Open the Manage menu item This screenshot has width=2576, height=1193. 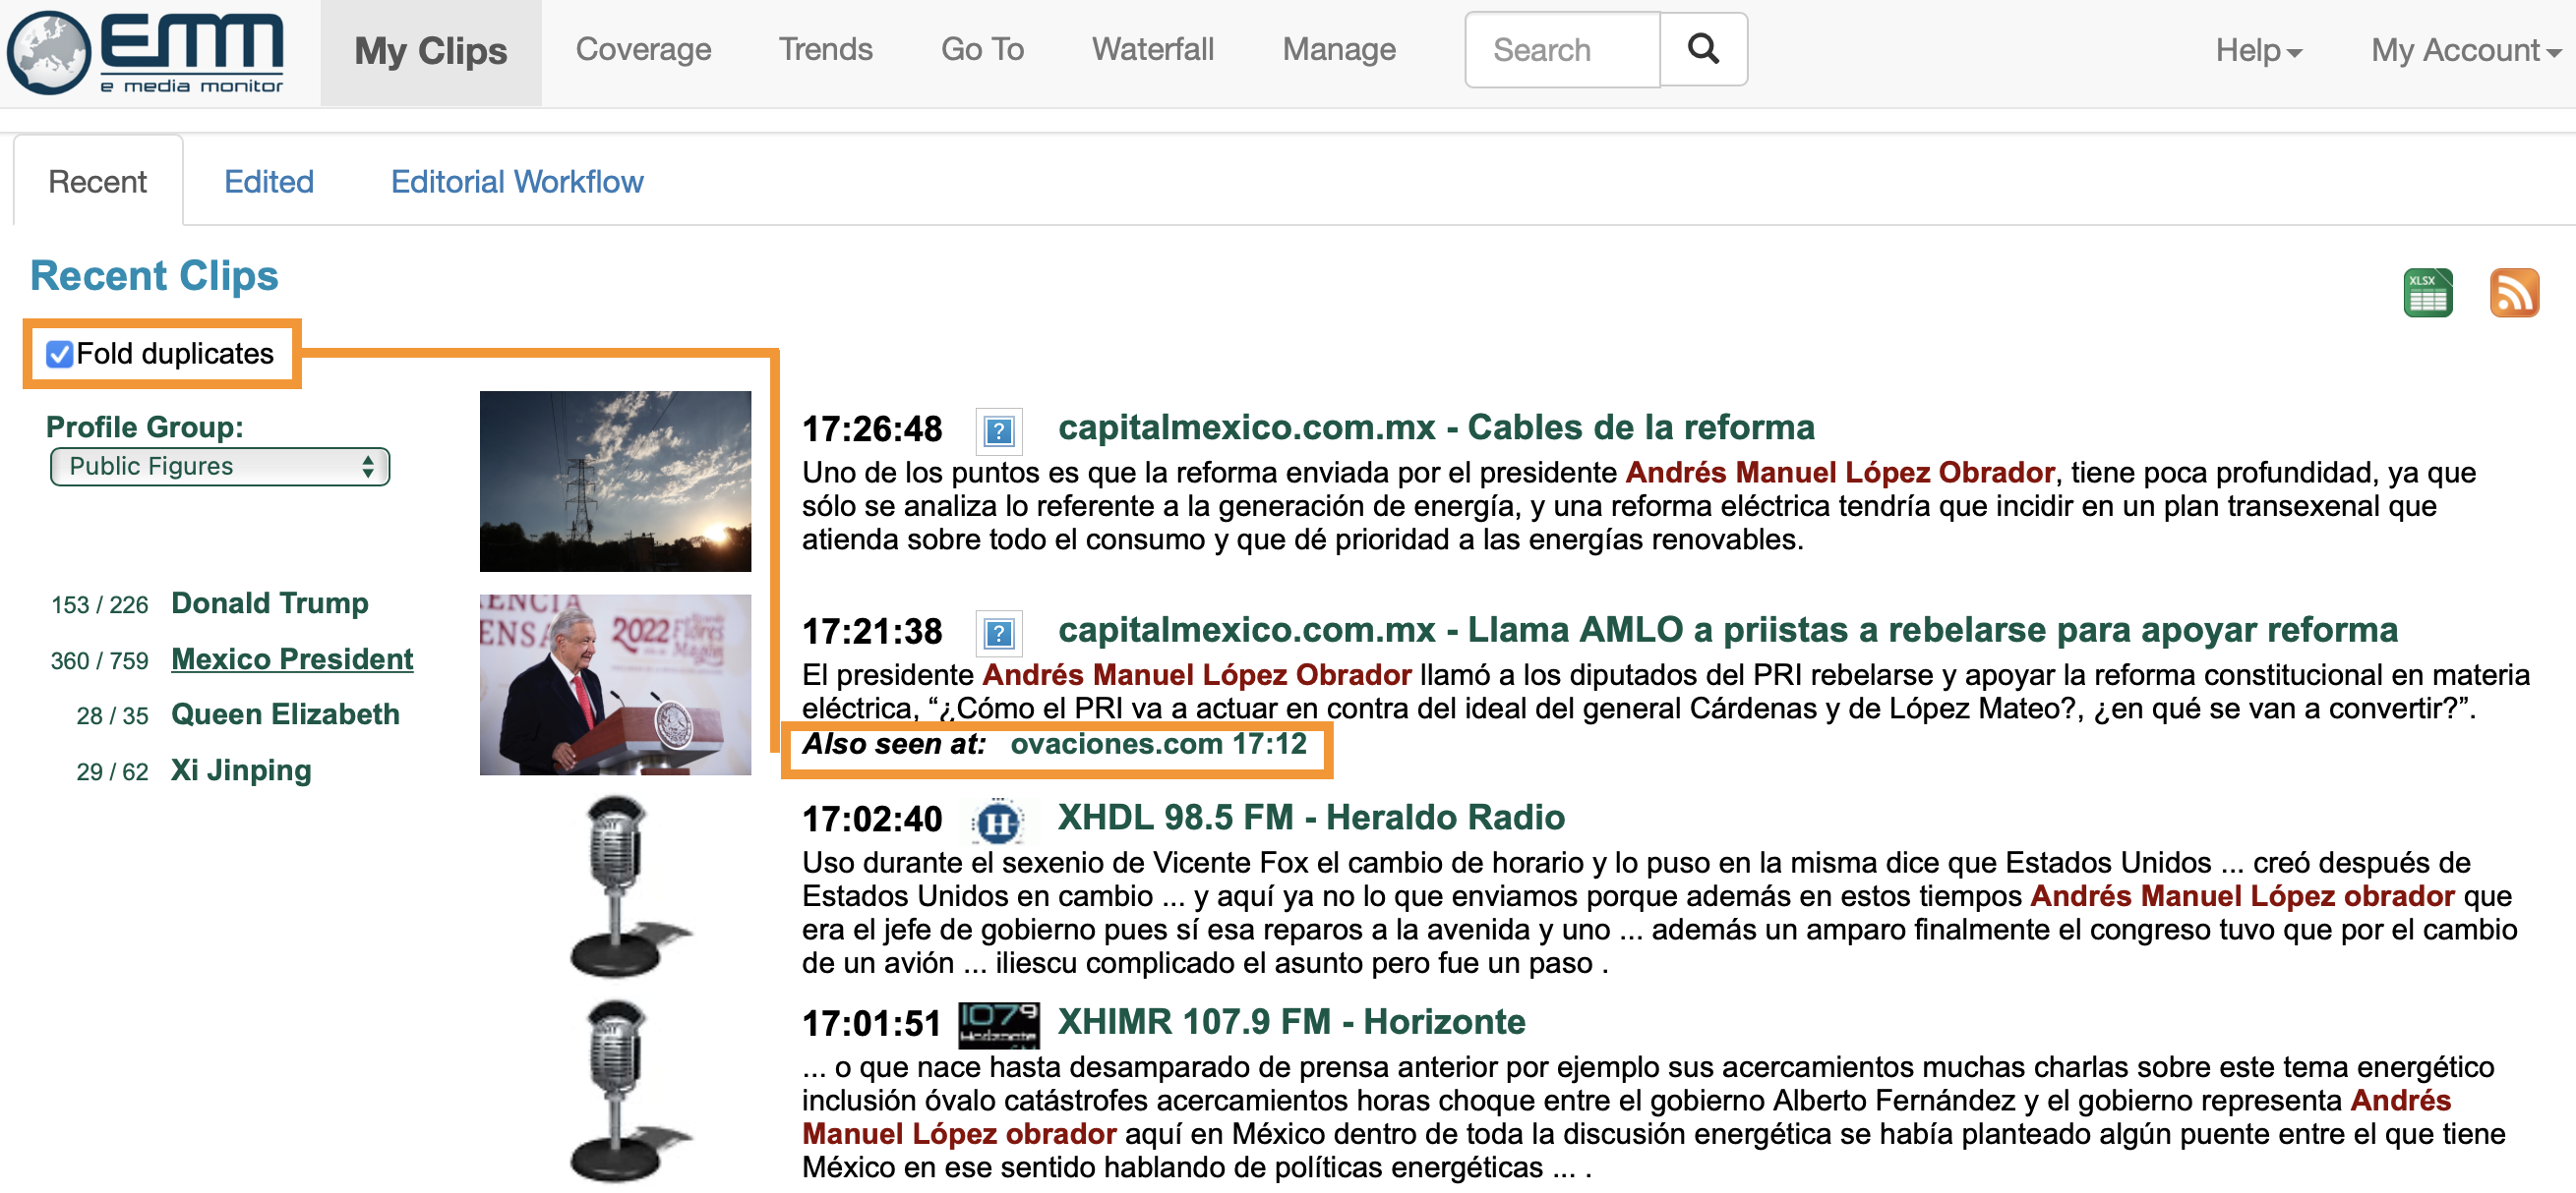click(x=1339, y=49)
